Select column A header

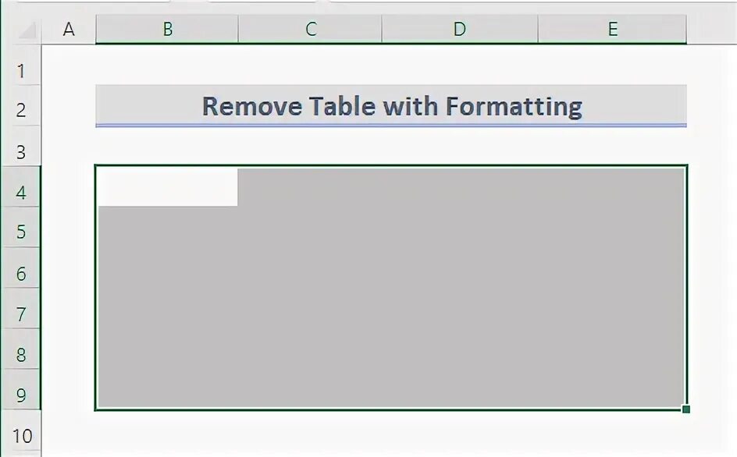(x=69, y=29)
